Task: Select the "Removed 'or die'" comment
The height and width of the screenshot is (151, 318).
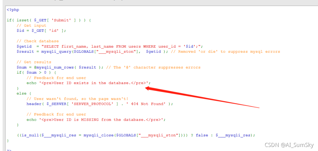Action: coord(226,51)
